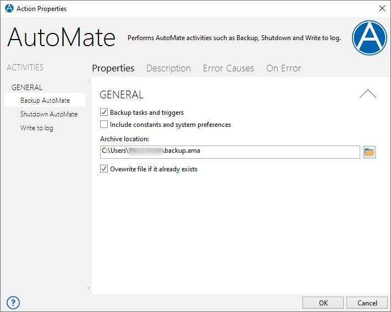Click the blue help question mark icon
Viewport: 391px width, 312px height.
13,303
